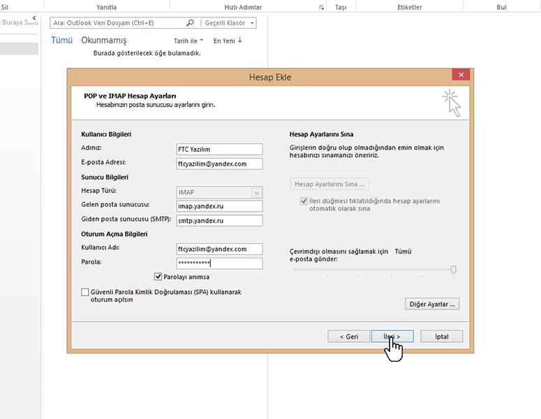541x419 pixels.
Task: Switch to the Tümü mail filter tab
Action: (x=61, y=41)
